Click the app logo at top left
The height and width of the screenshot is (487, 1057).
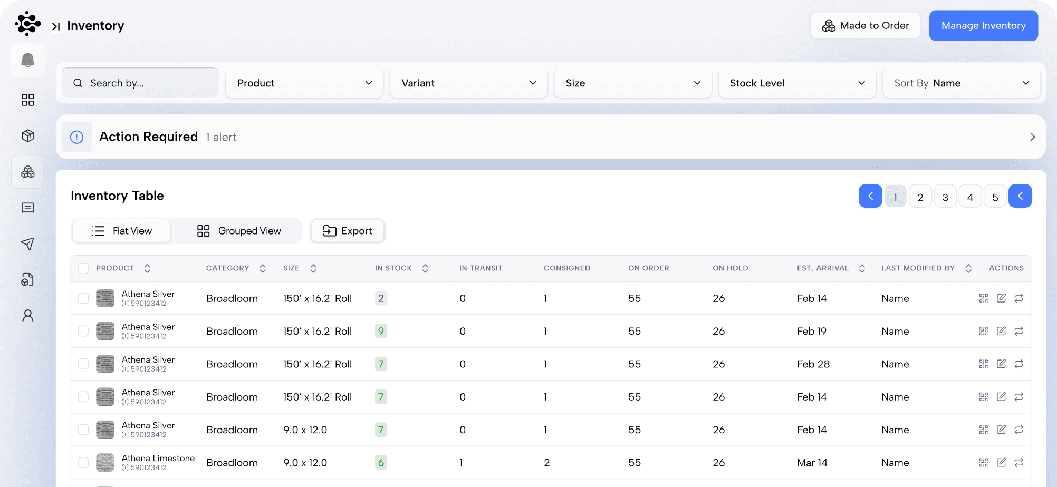pos(28,24)
